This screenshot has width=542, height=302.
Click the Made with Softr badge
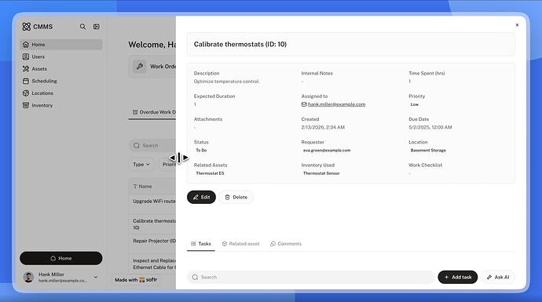[x=136, y=279]
